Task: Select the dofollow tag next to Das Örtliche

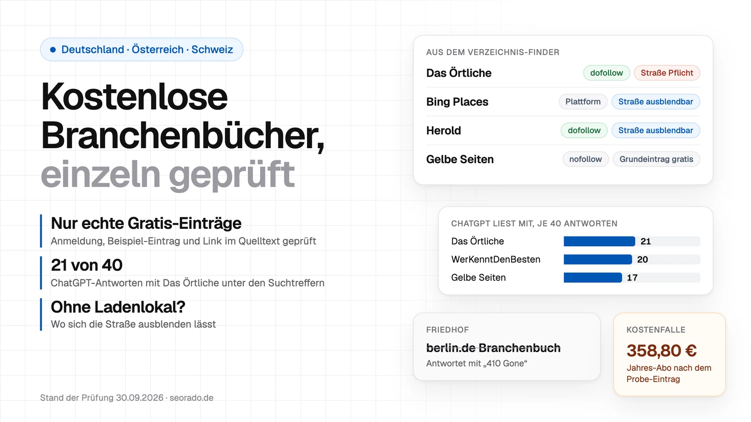Action: click(606, 73)
